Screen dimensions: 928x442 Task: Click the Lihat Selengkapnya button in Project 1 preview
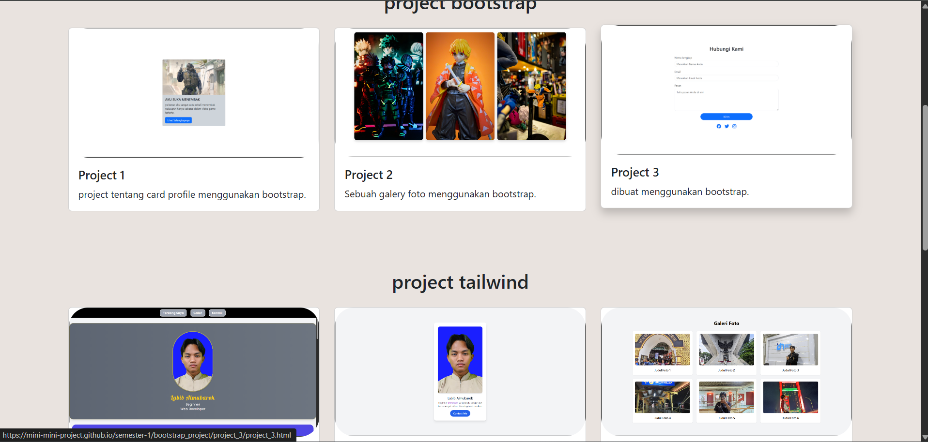pos(178,120)
